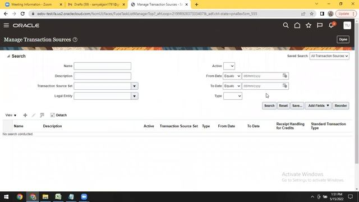Open a new browser tab
The height and width of the screenshot is (202, 359).
click(x=196, y=4)
